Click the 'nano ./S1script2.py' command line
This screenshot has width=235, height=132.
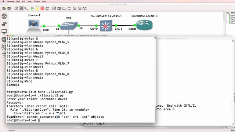pyautogui.click(x=40, y=92)
